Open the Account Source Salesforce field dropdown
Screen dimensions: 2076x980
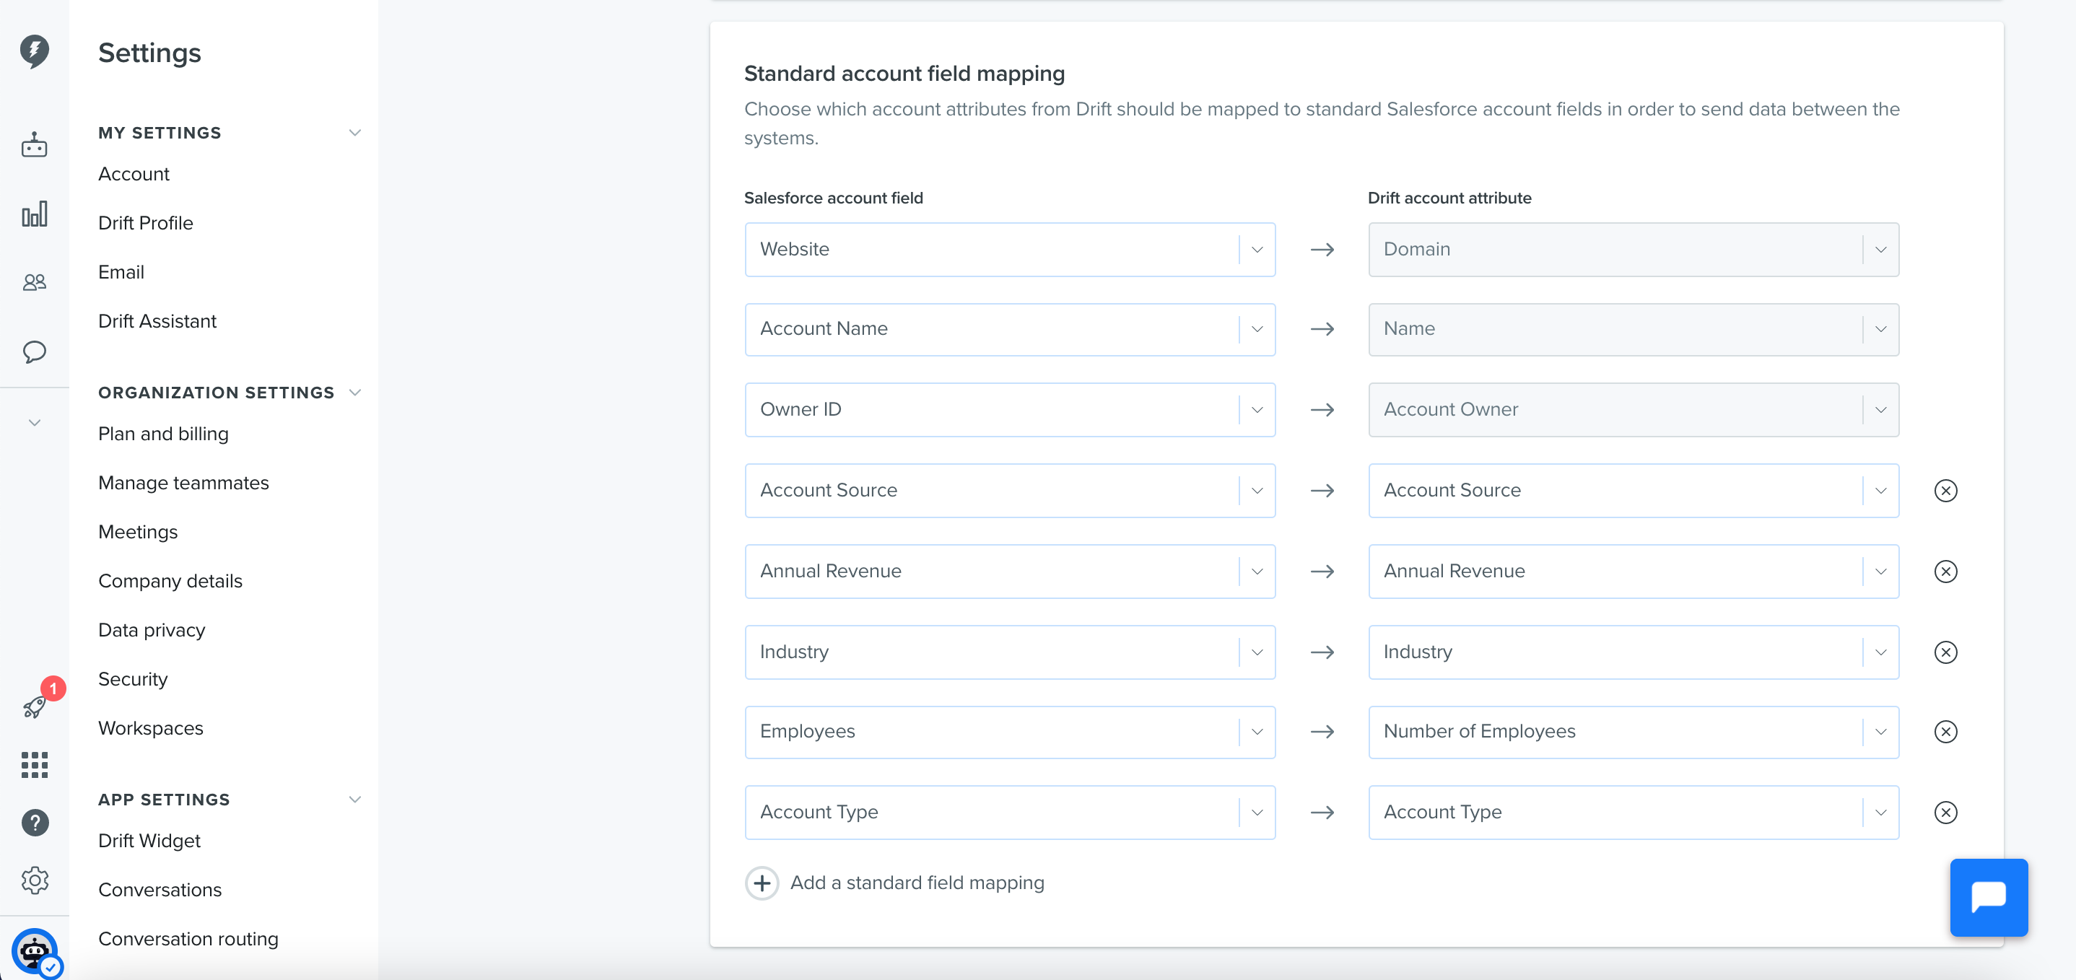pos(1010,491)
